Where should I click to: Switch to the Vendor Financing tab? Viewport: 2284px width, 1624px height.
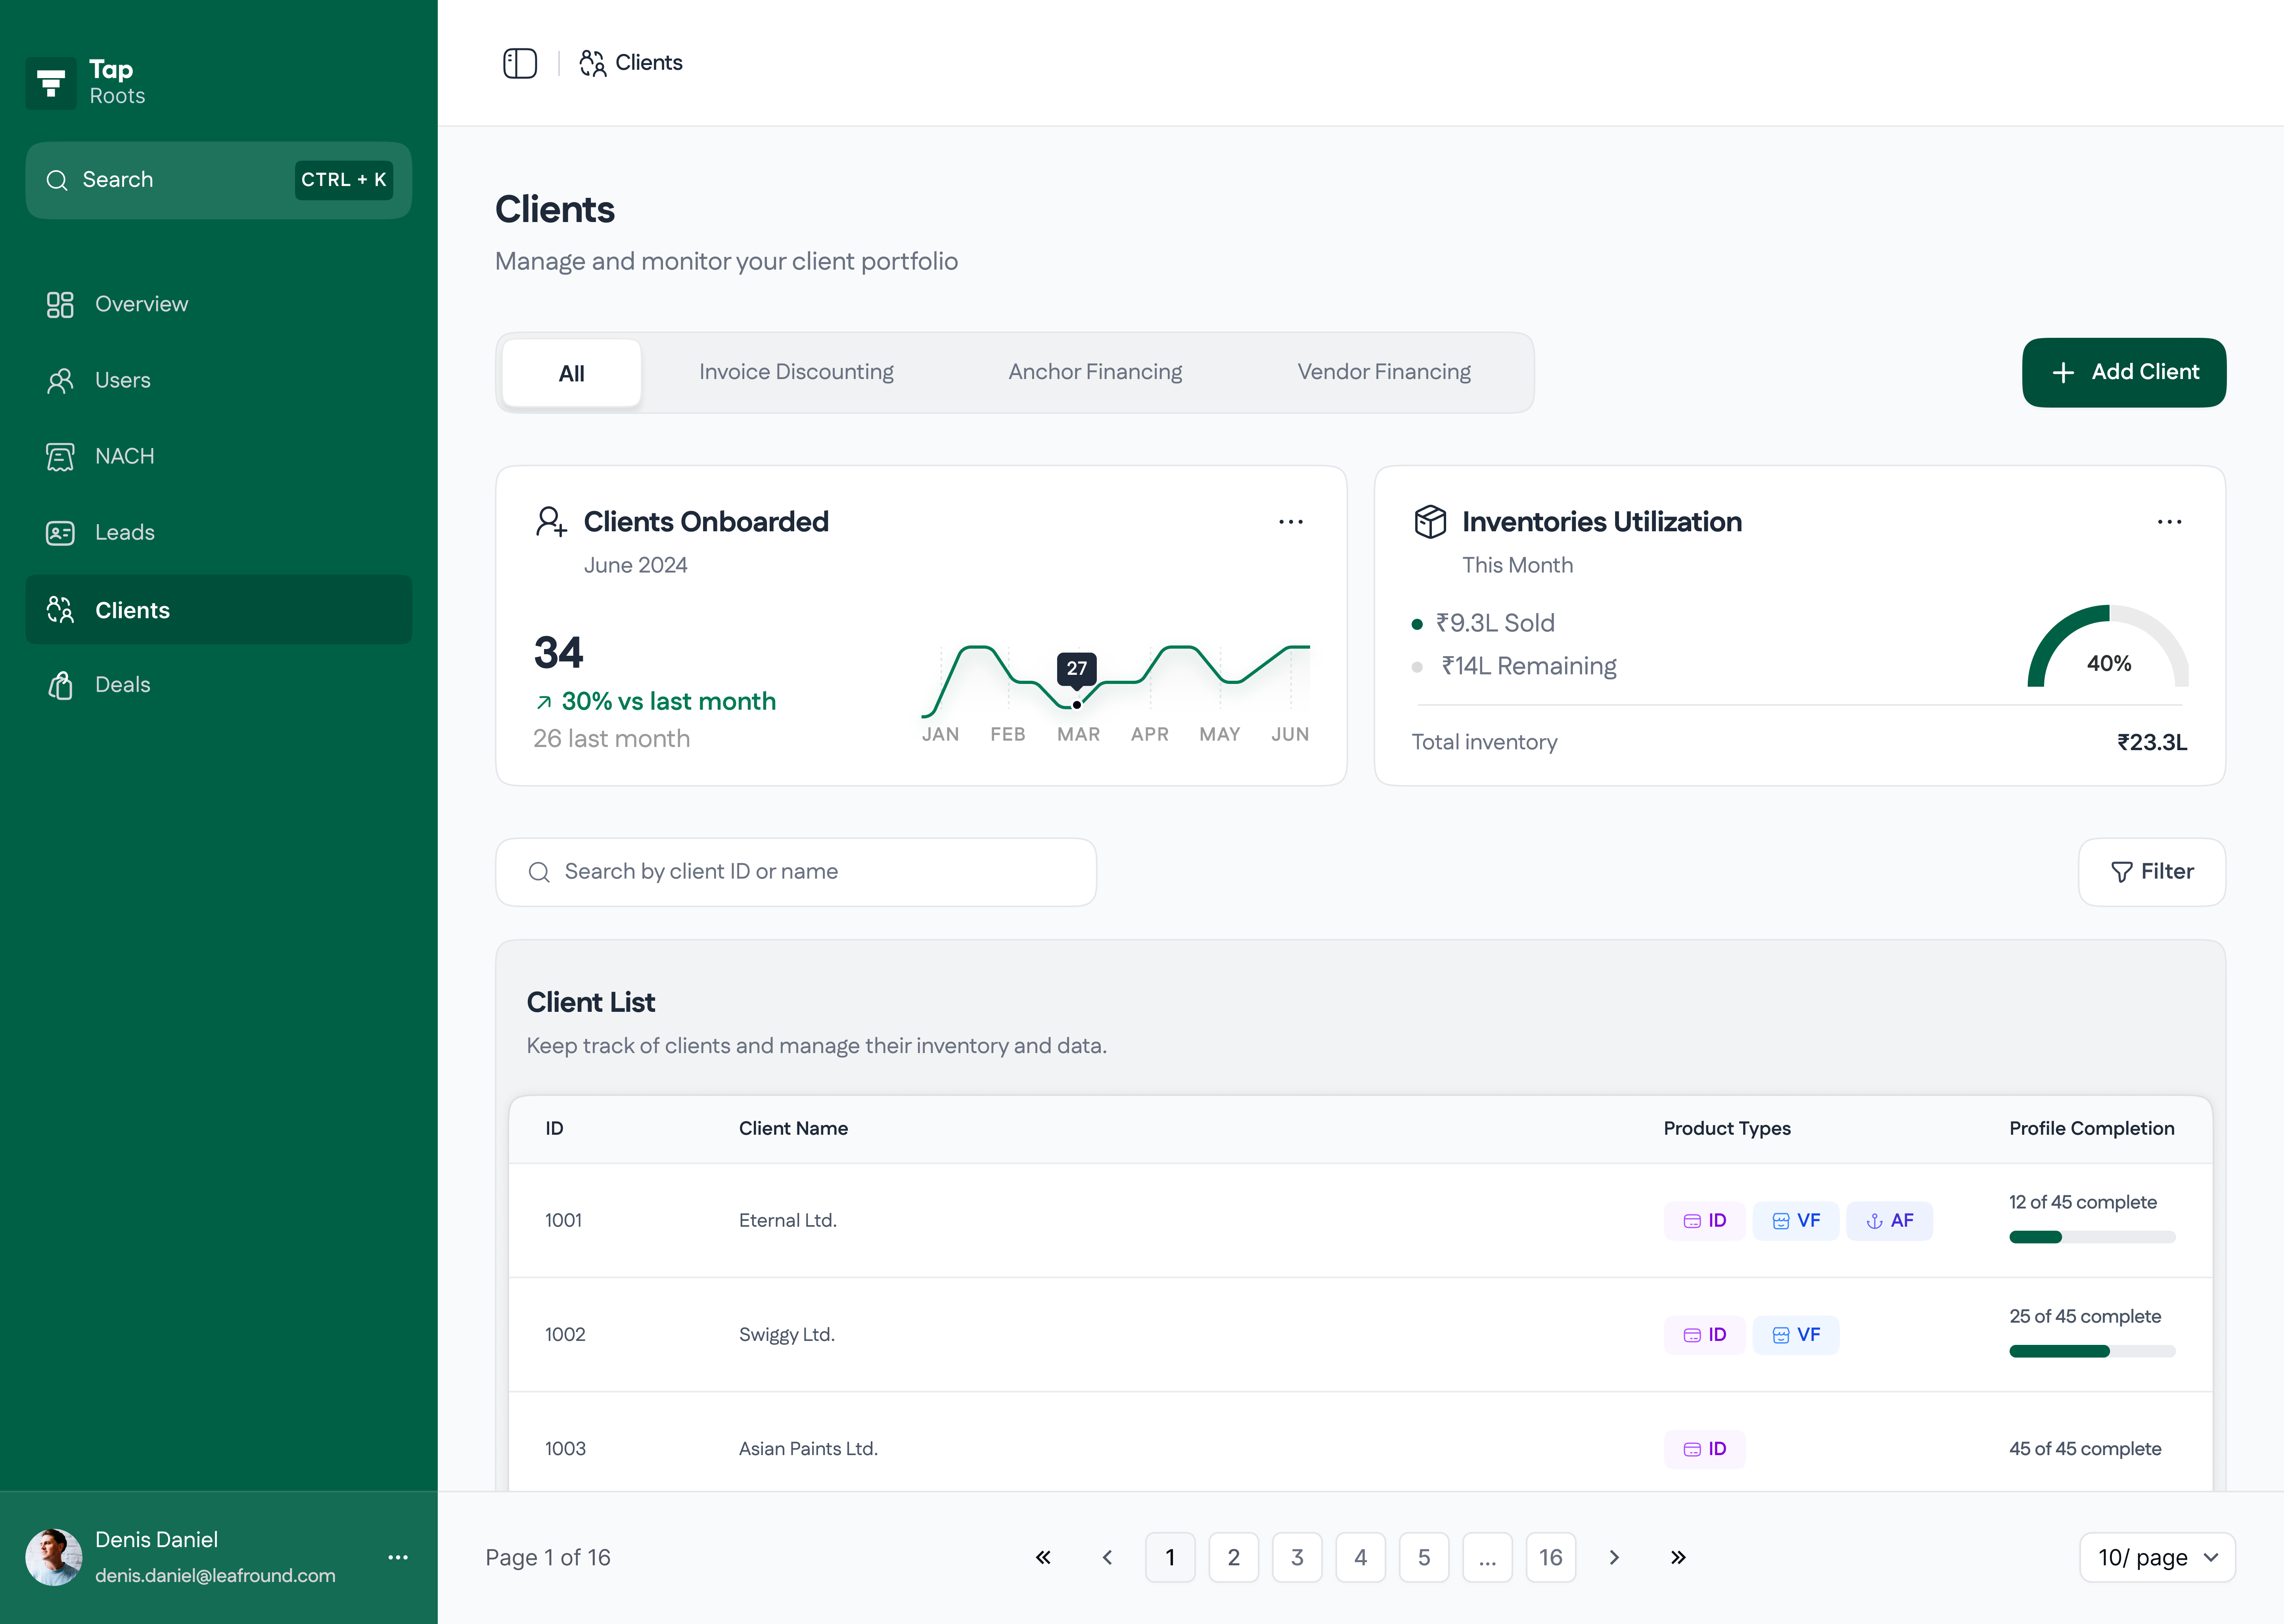(x=1384, y=372)
